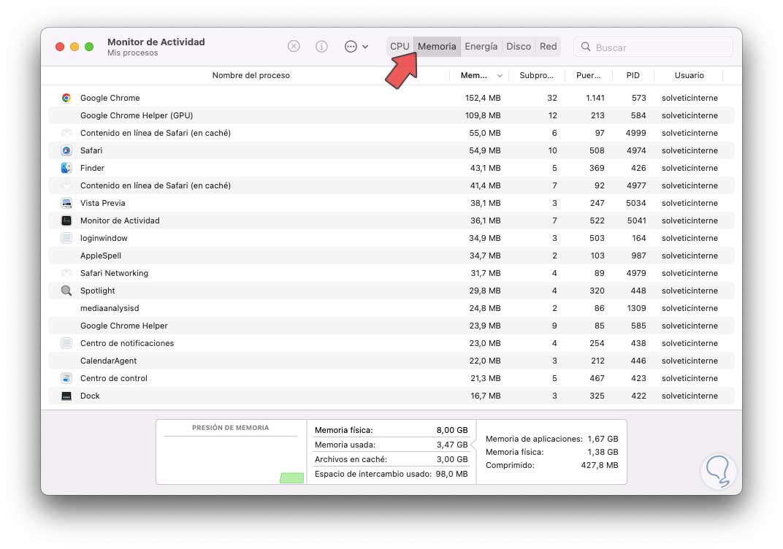Switch to the CPU tab

coord(400,47)
